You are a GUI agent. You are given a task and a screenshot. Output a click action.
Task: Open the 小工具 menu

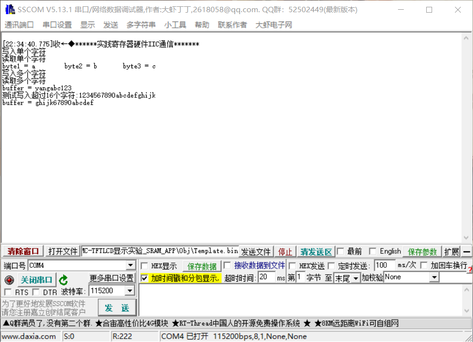(175, 25)
